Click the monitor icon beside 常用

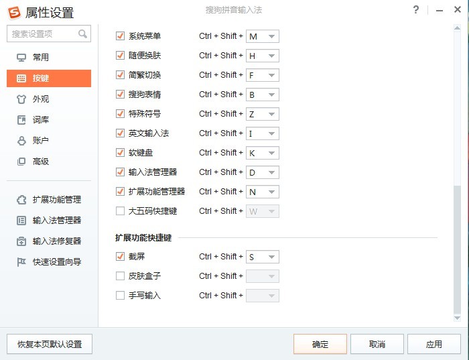pyautogui.click(x=21, y=58)
